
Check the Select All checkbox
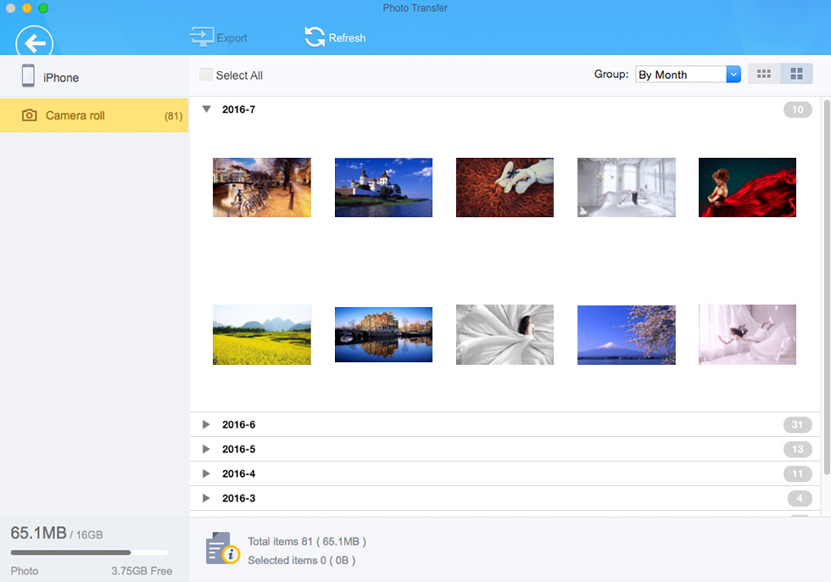tap(206, 75)
